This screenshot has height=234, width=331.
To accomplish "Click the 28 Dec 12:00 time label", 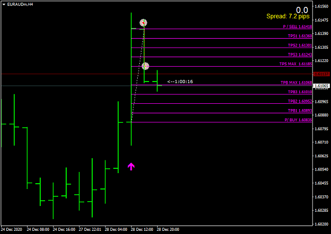I will click(x=142, y=230).
